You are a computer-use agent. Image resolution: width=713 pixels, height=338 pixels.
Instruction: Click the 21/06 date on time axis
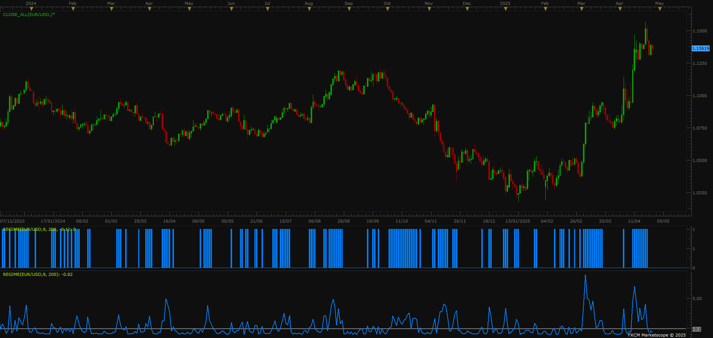(256, 221)
